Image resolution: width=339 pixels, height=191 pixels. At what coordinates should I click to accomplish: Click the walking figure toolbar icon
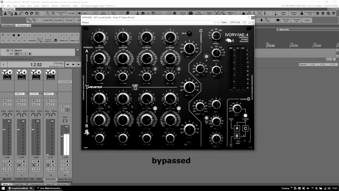254,13
